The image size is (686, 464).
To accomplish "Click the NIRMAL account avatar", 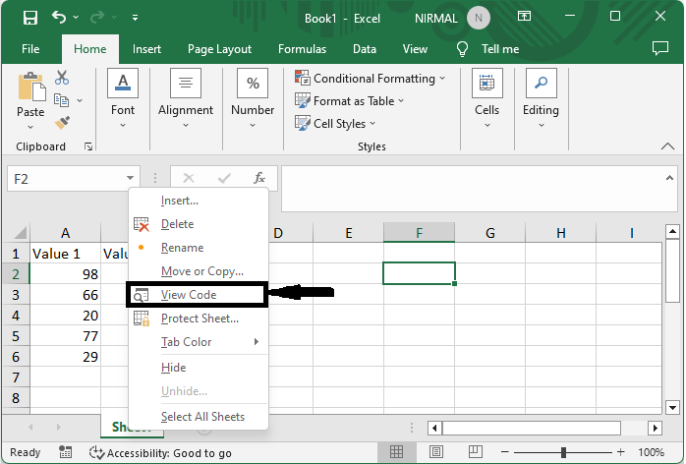I will (479, 18).
